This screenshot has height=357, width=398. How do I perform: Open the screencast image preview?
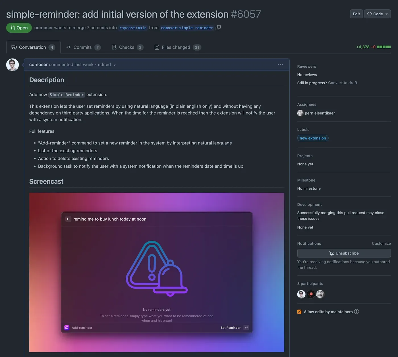157,272
